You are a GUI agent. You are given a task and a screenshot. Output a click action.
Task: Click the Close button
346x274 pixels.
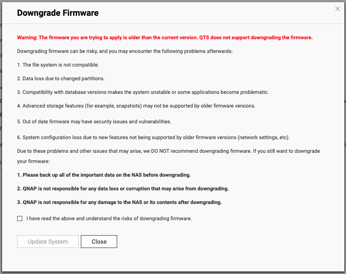[x=99, y=242]
